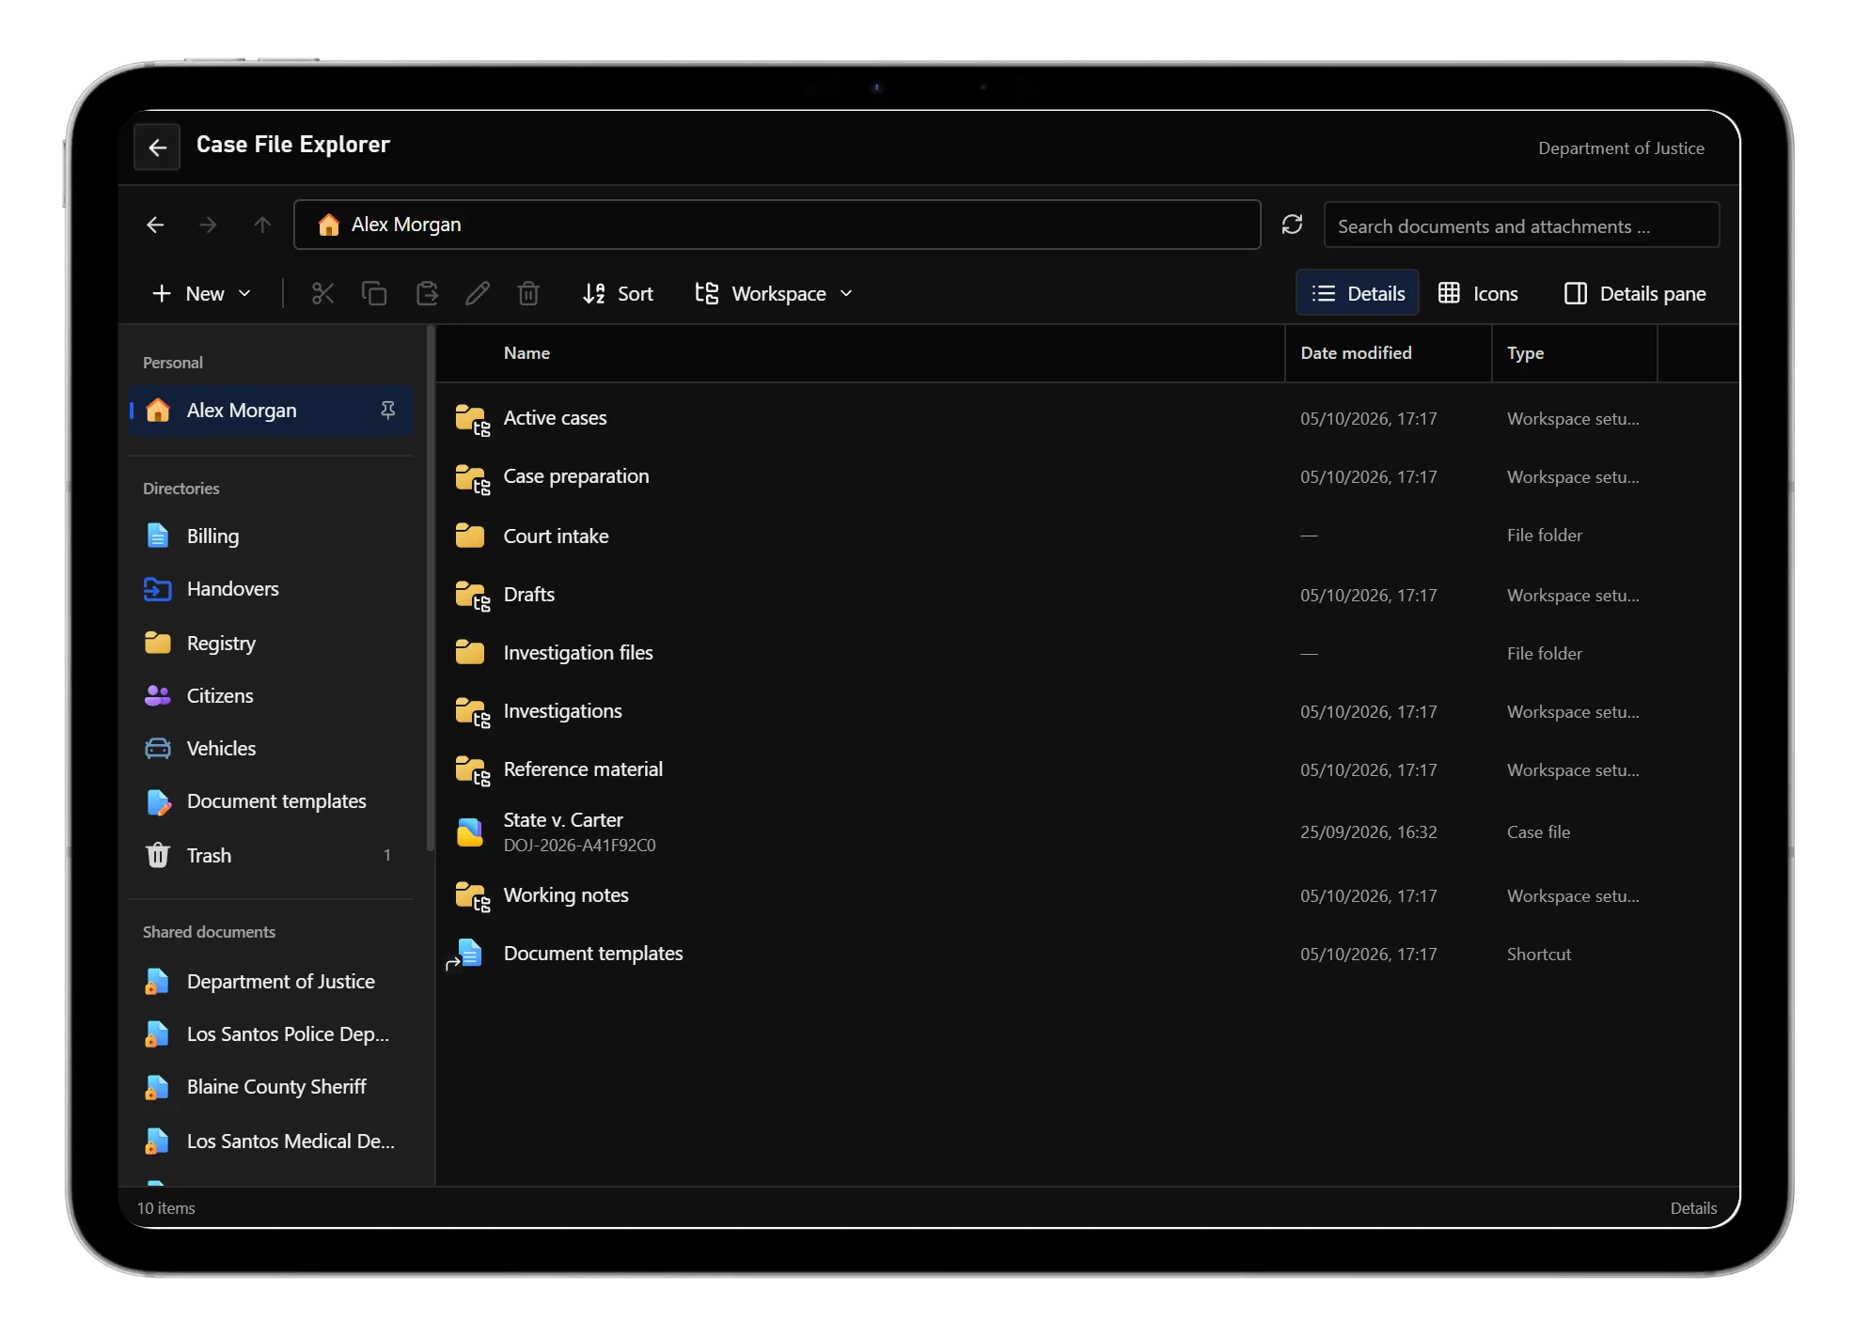1854x1336 pixels.
Task: Toggle the Details pane
Action: pos(1635,294)
